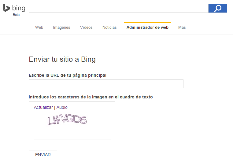Viewport: 233px width, 162px height.
Task: Click the Audio captcha link
Action: click(62, 107)
